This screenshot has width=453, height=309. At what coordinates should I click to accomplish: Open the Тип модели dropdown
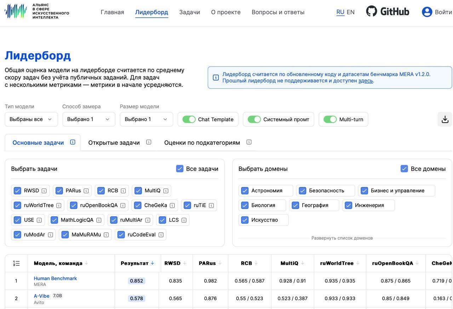coord(31,119)
